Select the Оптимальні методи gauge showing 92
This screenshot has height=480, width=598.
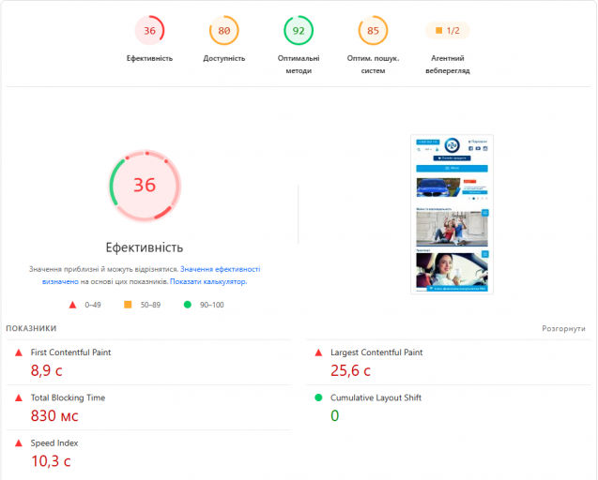(x=299, y=31)
